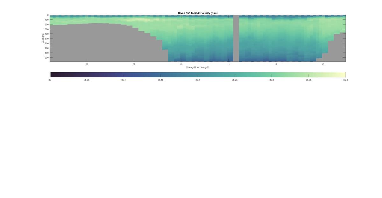Click the depth tick label '100'
The height and width of the screenshot is (198, 382).
click(x=46, y=20)
